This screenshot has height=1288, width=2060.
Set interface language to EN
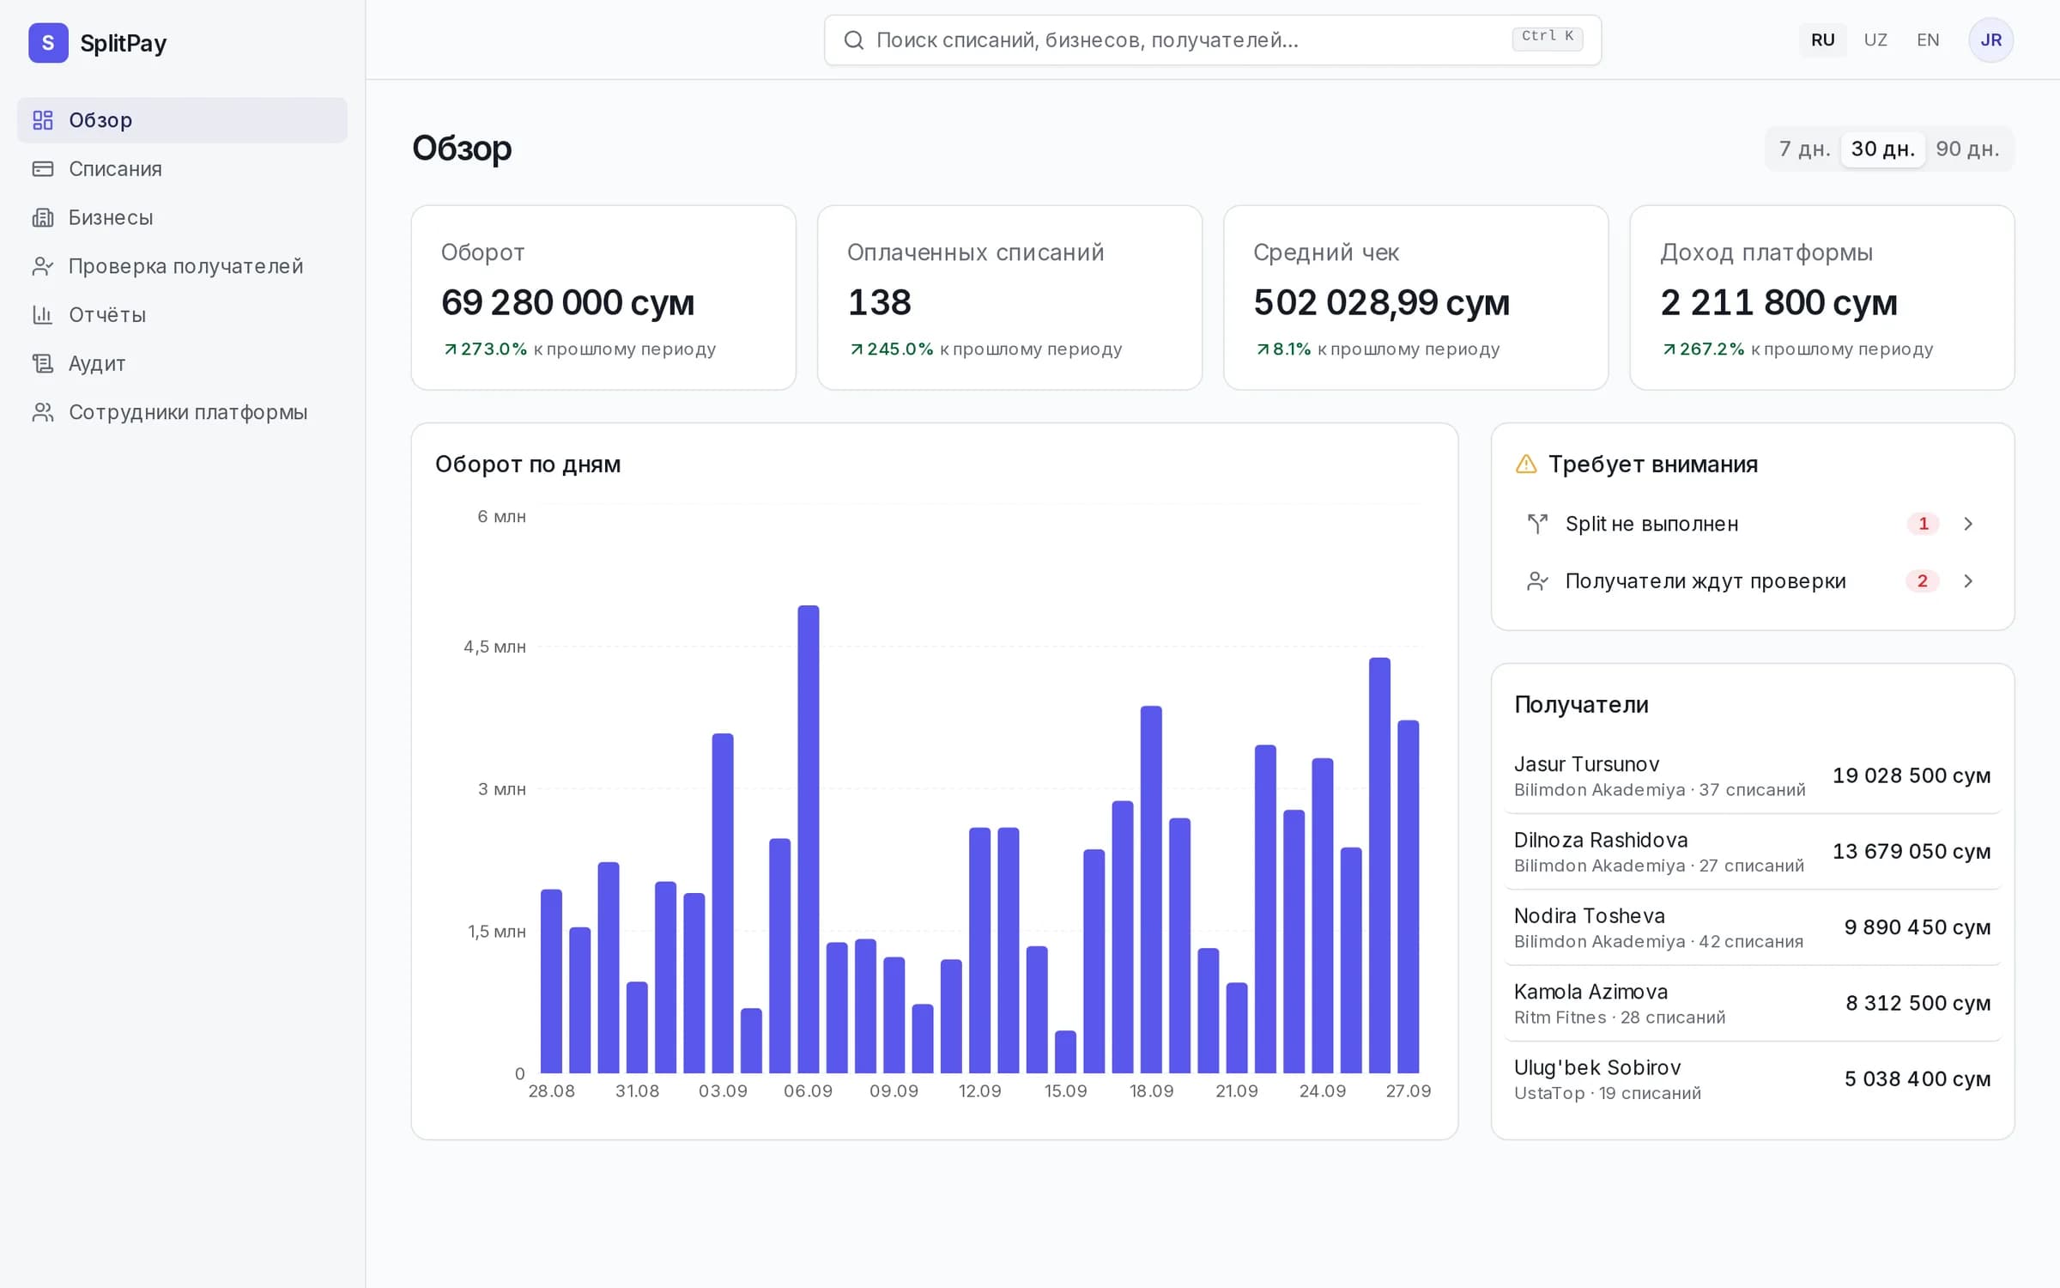click(1928, 40)
